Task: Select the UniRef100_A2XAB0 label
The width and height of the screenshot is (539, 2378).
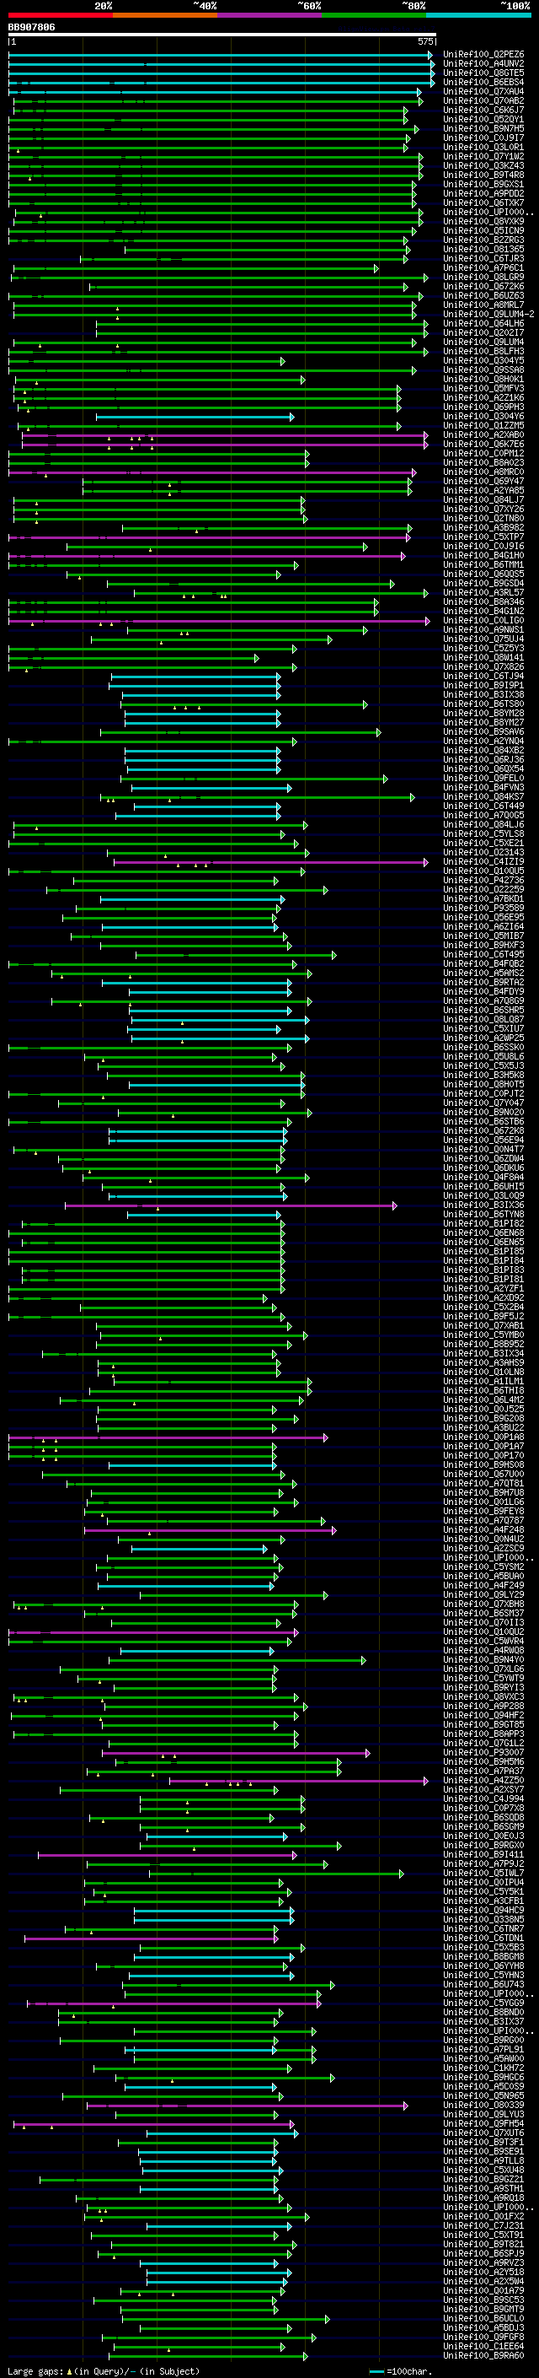Action: click(483, 434)
